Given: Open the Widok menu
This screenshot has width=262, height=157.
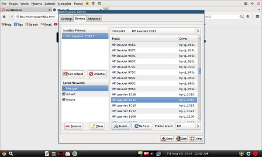Looking at the screenshot, I should click(x=24, y=3).
